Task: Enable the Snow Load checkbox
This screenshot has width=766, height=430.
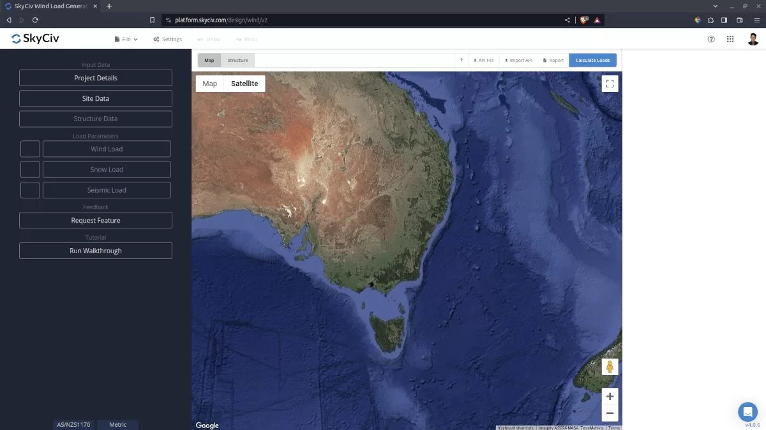Action: (29, 169)
